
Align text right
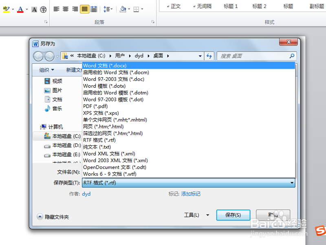tap(75, 9)
